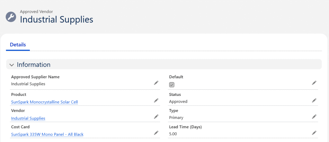This screenshot has width=329, height=142.
Task: Click the Primary type value
Action: (176, 118)
